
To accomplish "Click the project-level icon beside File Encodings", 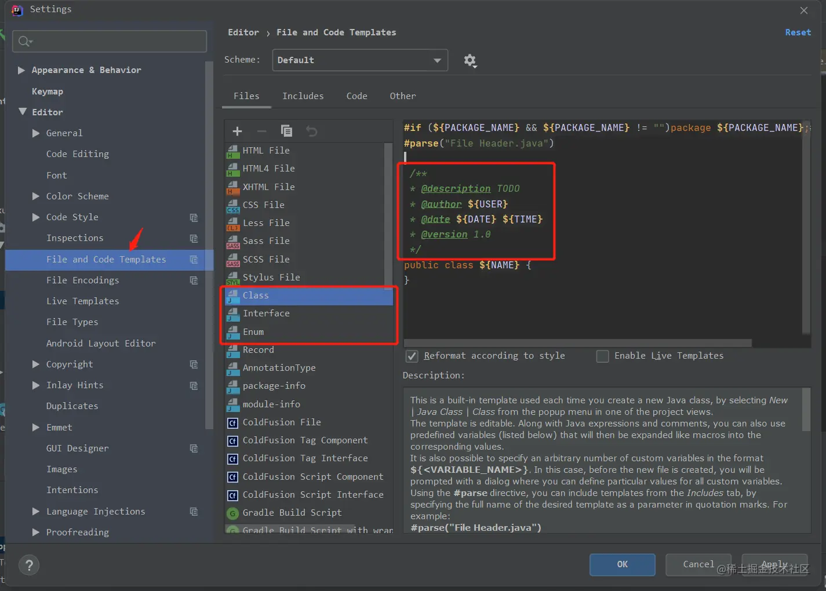I will click(194, 280).
